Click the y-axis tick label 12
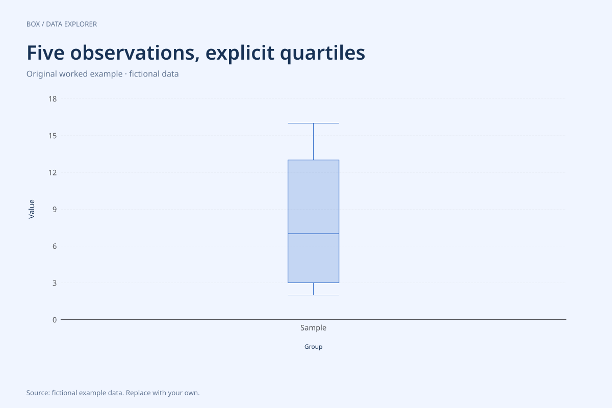 [x=53, y=172]
